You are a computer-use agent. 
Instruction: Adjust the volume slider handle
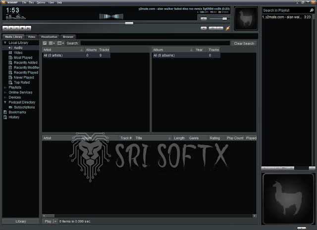[x=224, y=19]
